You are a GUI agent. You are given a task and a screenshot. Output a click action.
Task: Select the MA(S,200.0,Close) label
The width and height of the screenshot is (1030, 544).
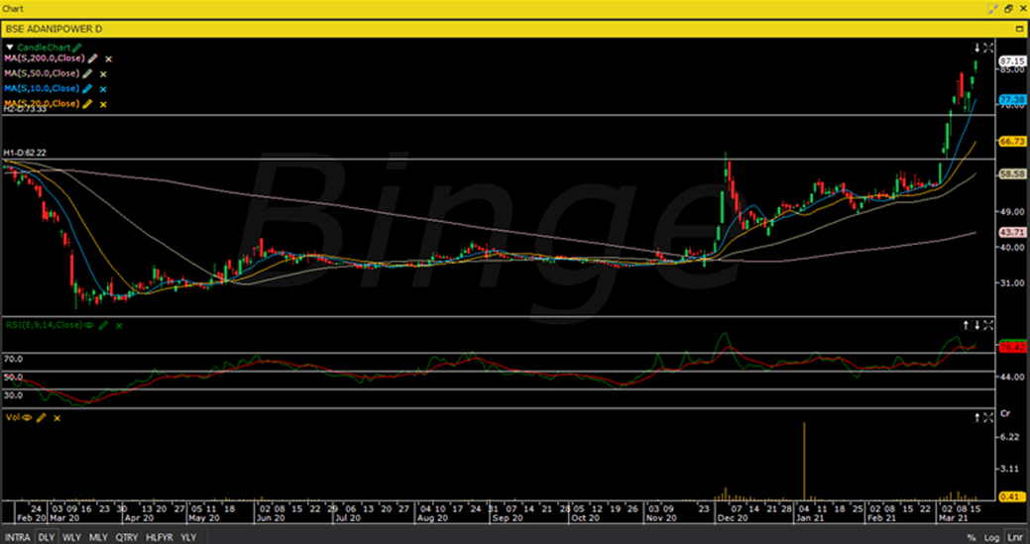point(44,58)
